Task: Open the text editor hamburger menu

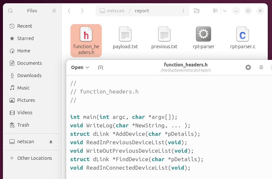Action: click(261, 67)
